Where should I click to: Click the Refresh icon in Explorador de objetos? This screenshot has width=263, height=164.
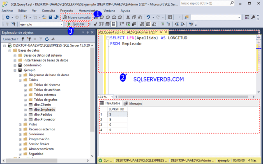tap(47, 39)
